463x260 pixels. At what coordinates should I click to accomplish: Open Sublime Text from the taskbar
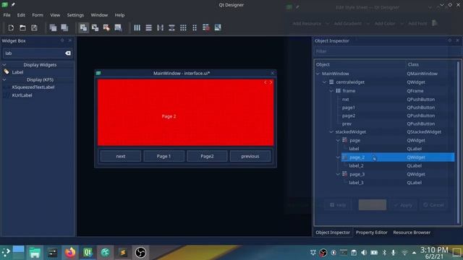(123, 253)
